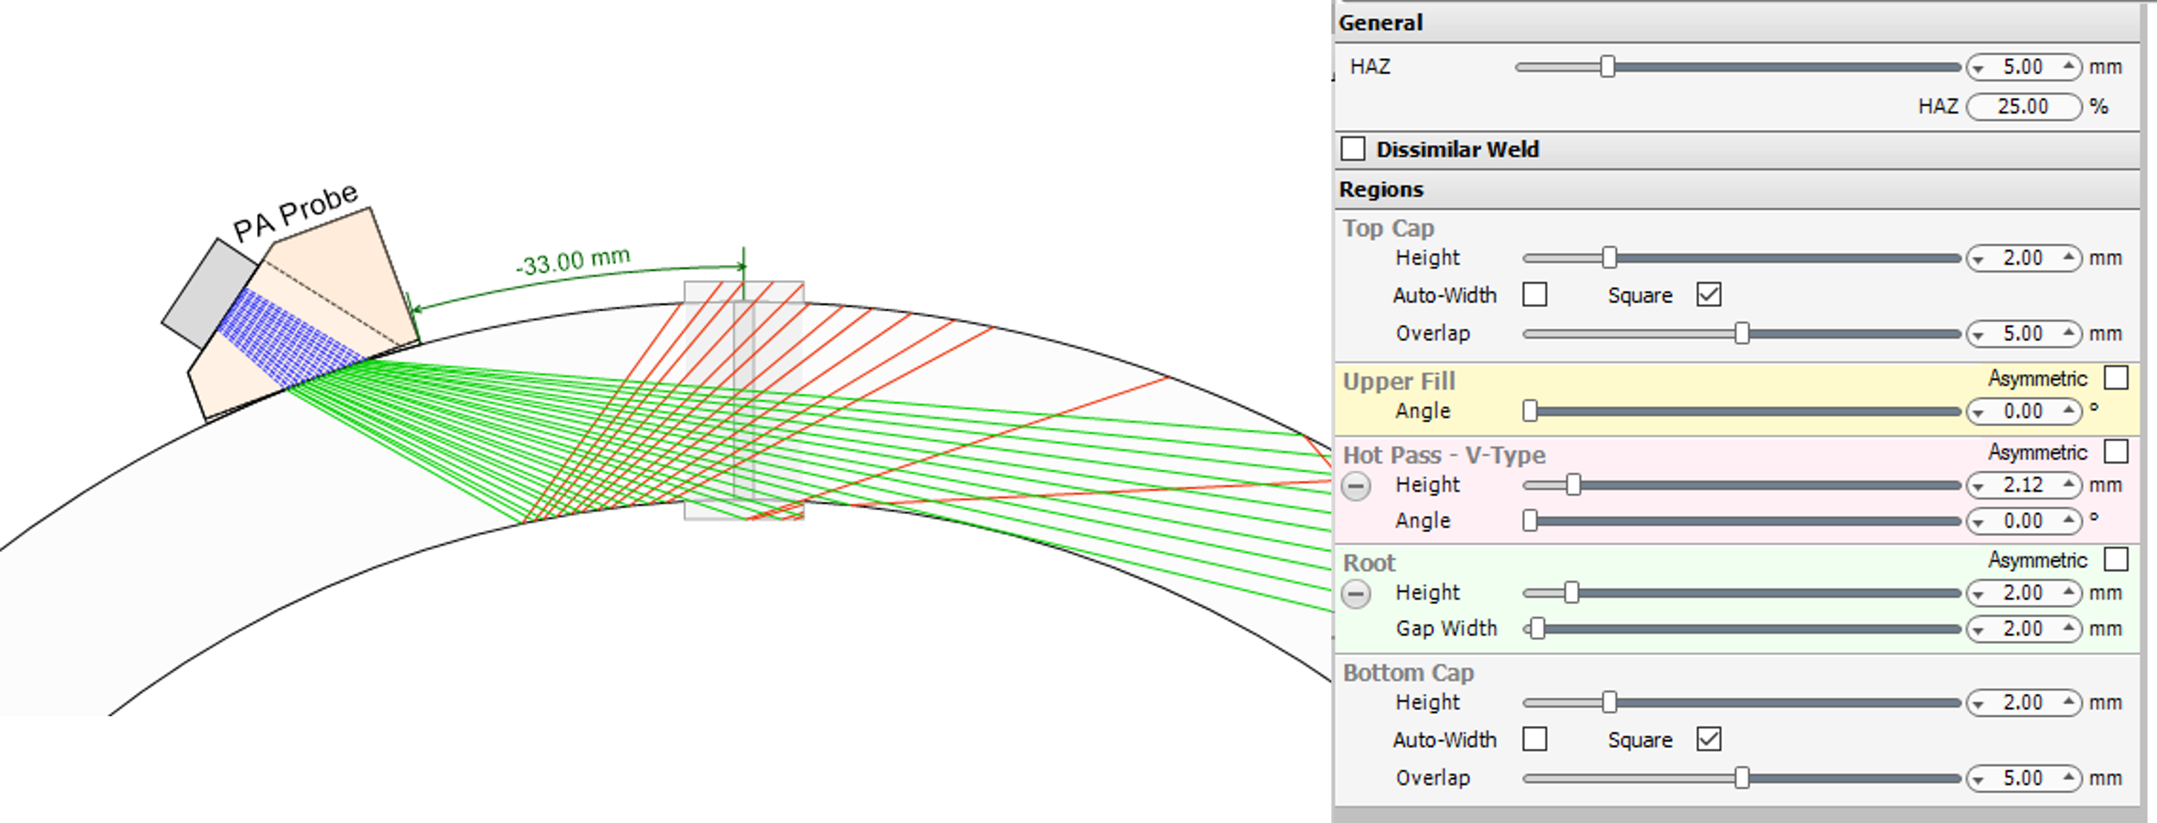This screenshot has width=2157, height=823.
Task: Click the Hot Pass Height slider handle
Action: coord(1573,485)
